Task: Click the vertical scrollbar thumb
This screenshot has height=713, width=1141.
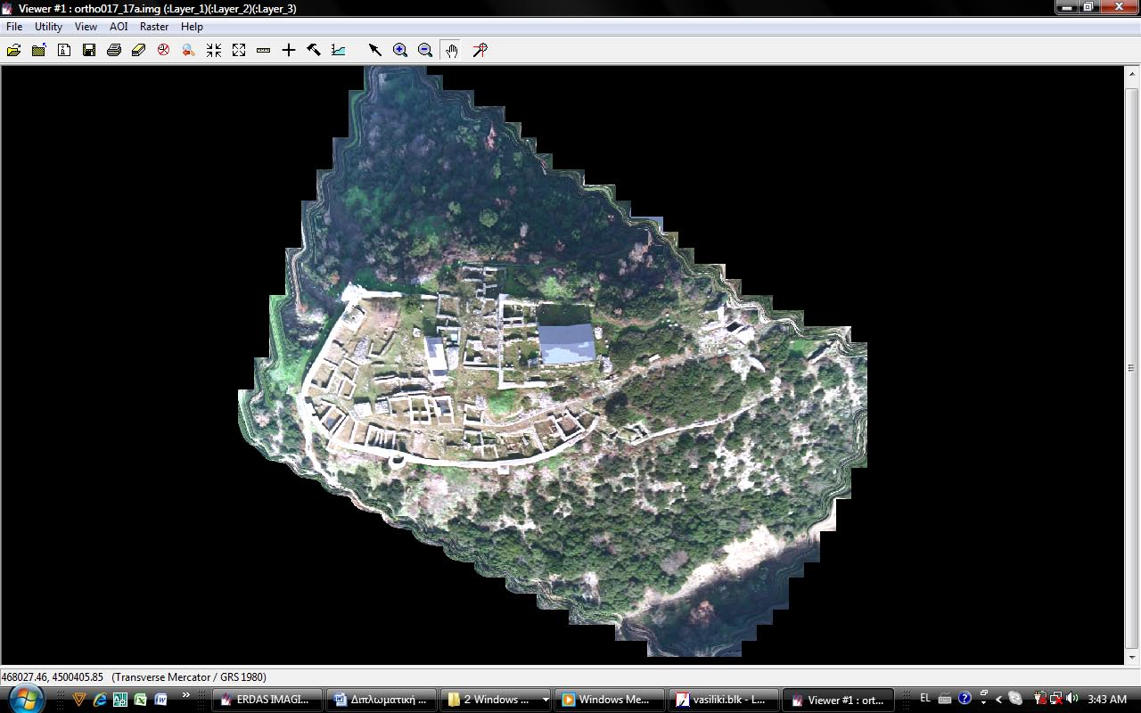Action: point(1132,368)
